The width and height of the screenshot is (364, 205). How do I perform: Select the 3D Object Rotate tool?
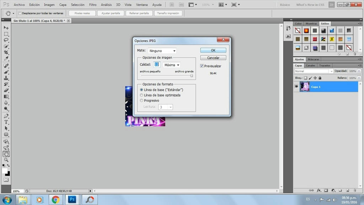[x=6, y=142]
